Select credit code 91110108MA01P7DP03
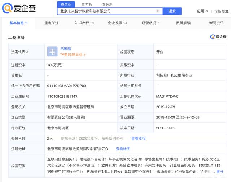Image resolution: width=231 pixels, height=182 pixels. (x=66, y=86)
